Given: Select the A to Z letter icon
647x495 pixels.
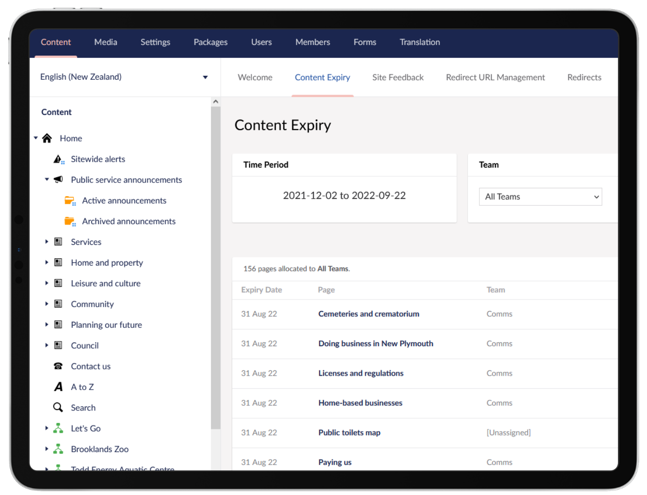Looking at the screenshot, I should [x=58, y=386].
